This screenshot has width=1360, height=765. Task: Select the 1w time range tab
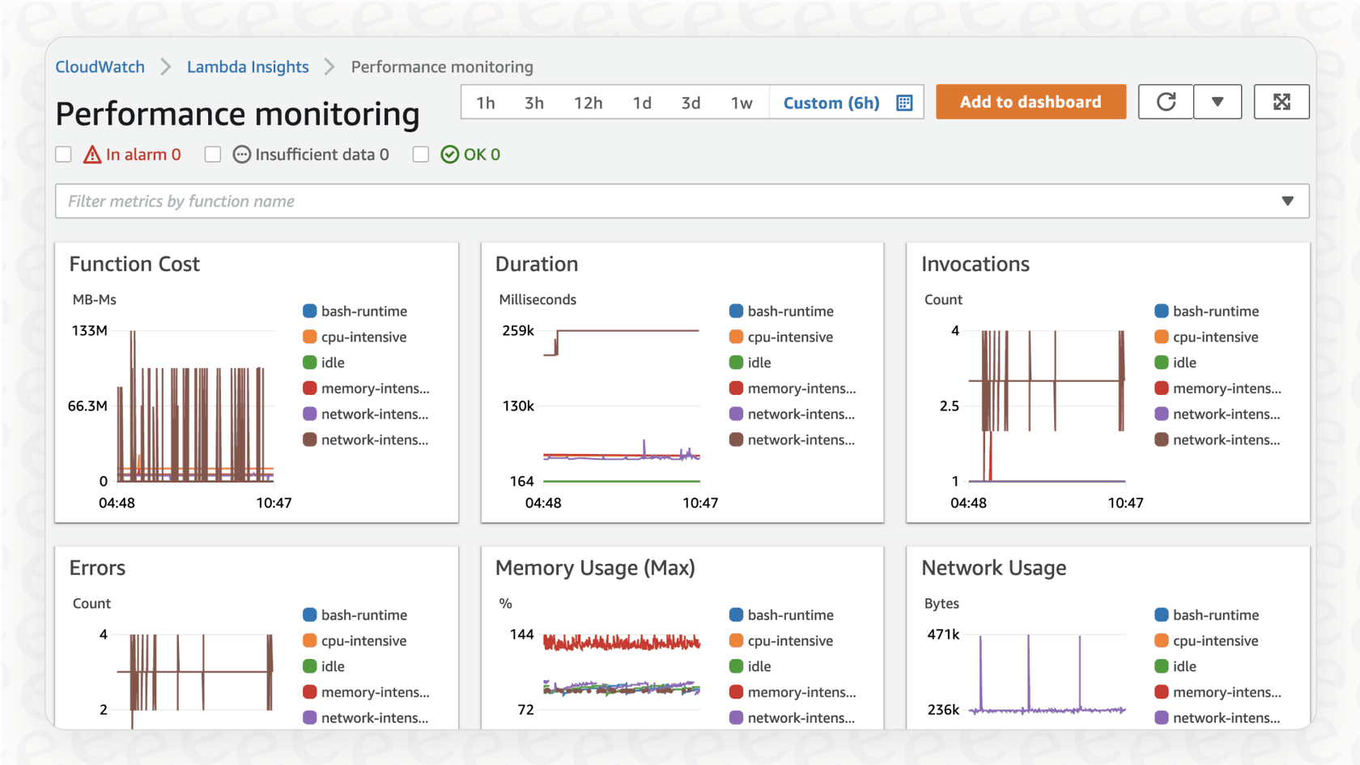pyautogui.click(x=742, y=102)
